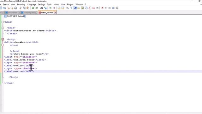
Task: Open the Tools menu
Action: click(49, 4)
